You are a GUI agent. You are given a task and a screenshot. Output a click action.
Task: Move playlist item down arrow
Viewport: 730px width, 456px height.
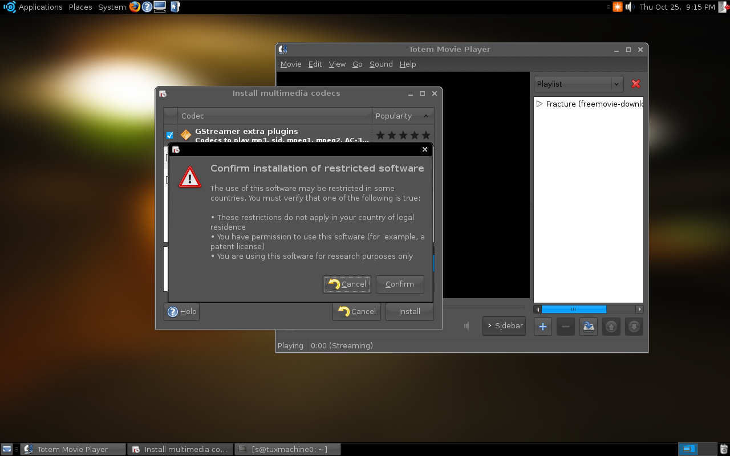634,327
